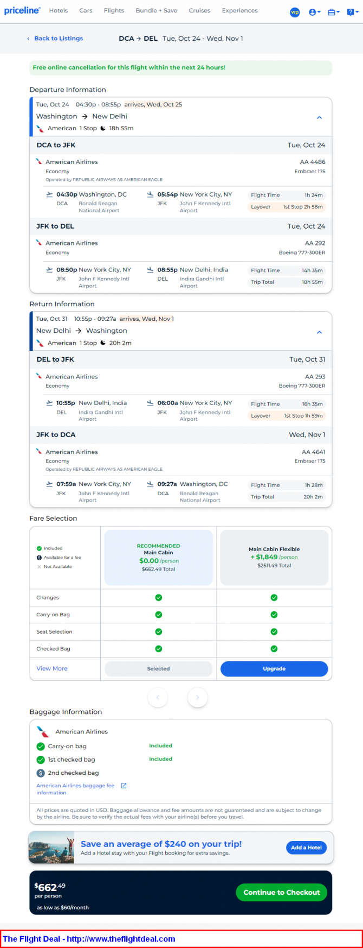Click the green Included legend checkmark
Screen dimensions: 363x948
click(39, 548)
